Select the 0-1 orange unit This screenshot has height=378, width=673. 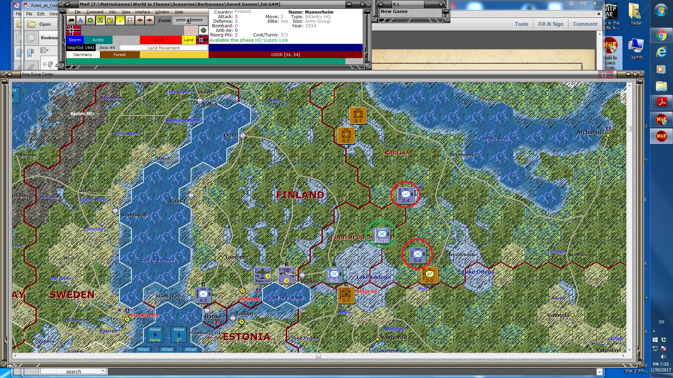coord(358,115)
